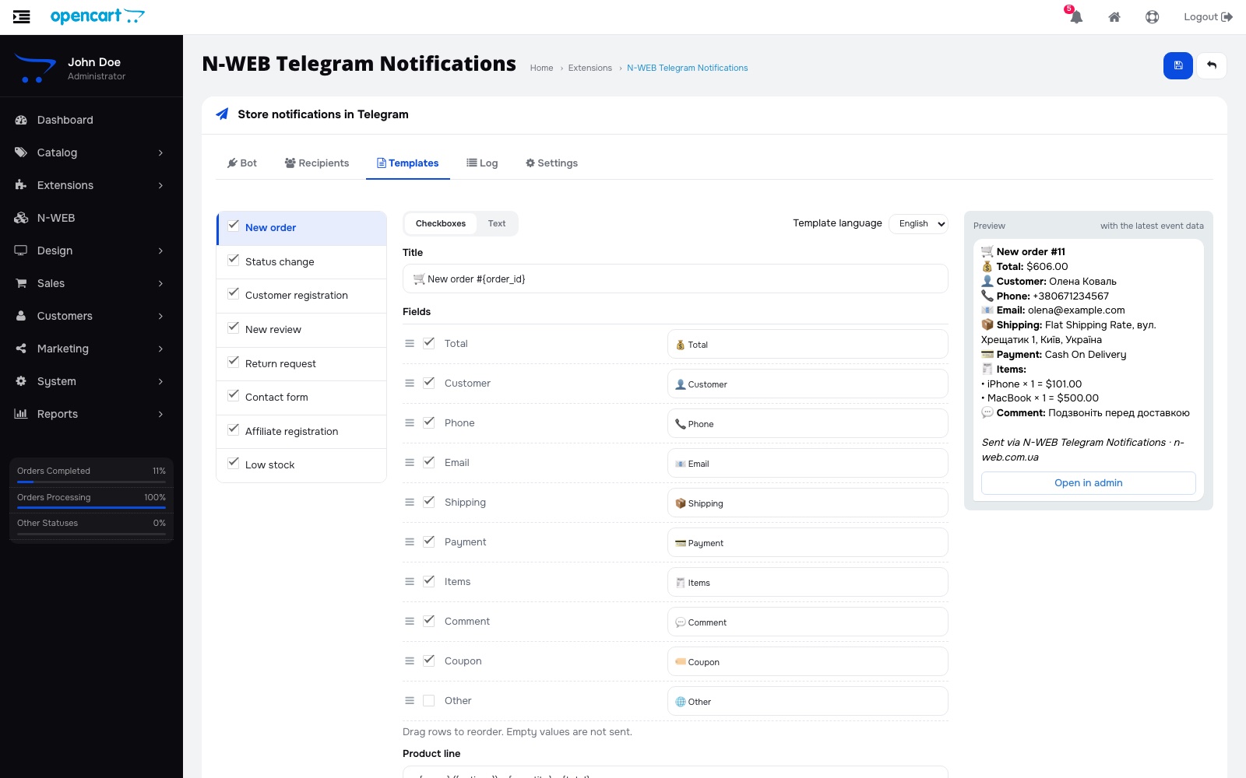The image size is (1246, 778).
Task: Grab the drag handle for Phone row
Action: click(410, 422)
